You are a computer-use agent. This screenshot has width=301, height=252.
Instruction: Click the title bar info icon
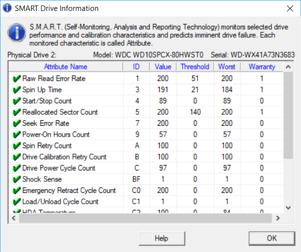(x=7, y=8)
